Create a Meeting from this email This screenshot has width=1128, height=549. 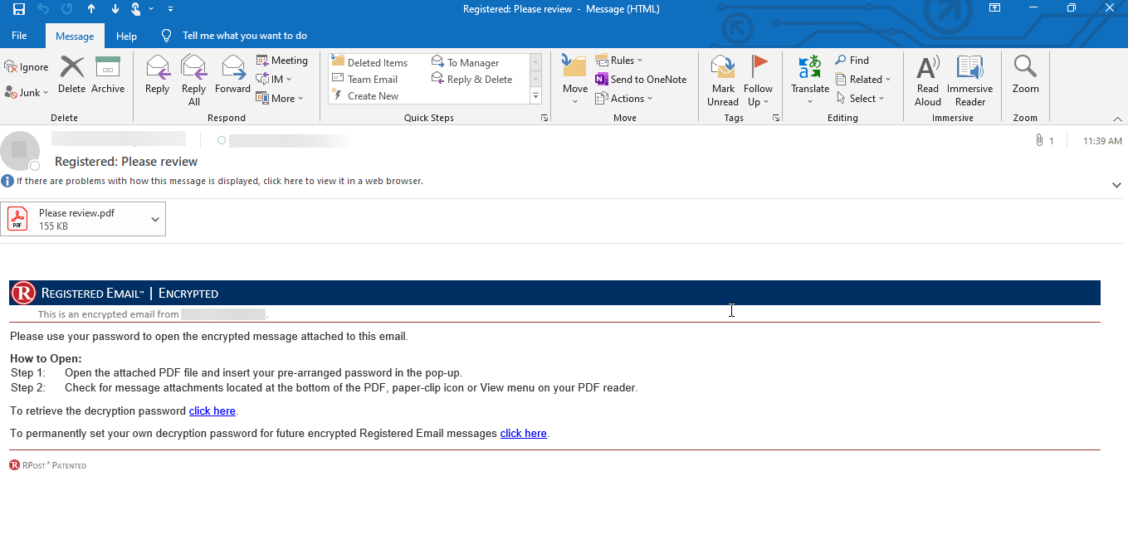click(x=282, y=60)
